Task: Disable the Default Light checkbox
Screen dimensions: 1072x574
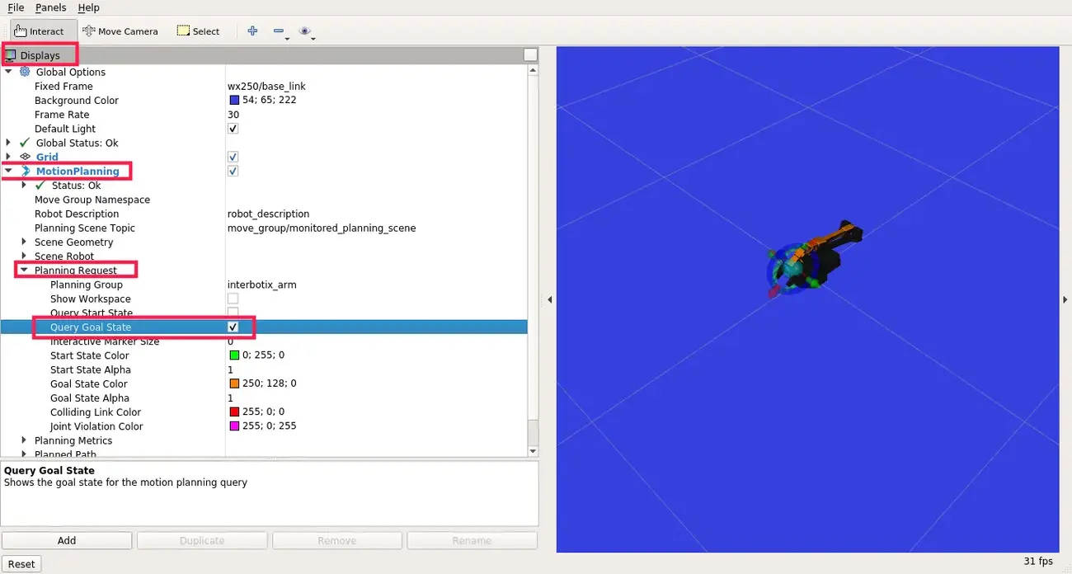Action: (x=232, y=129)
